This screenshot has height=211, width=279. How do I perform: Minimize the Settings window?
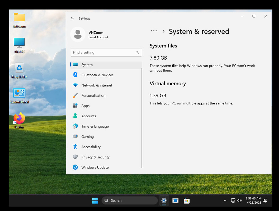click(x=242, y=16)
